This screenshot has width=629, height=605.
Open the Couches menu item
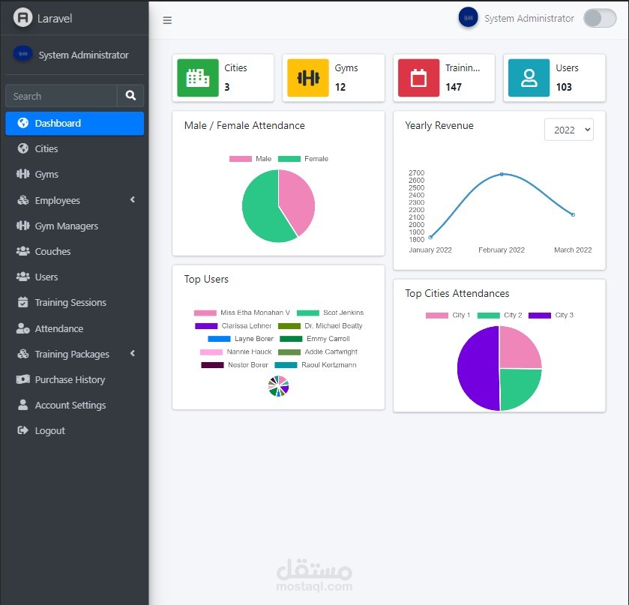(x=75, y=251)
